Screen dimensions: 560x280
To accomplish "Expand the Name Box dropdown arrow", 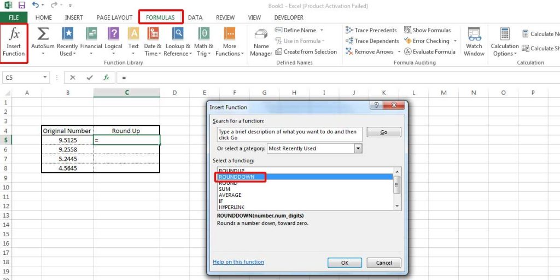I will tap(45, 77).
